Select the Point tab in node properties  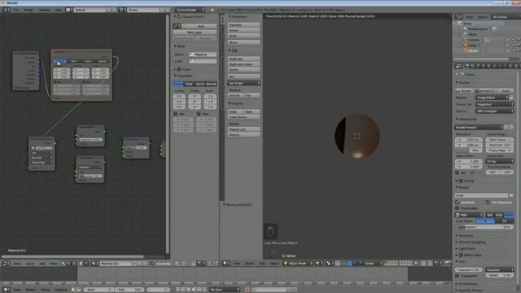[189, 84]
